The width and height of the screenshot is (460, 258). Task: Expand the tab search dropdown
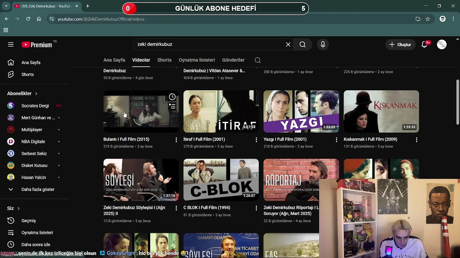pos(6,6)
